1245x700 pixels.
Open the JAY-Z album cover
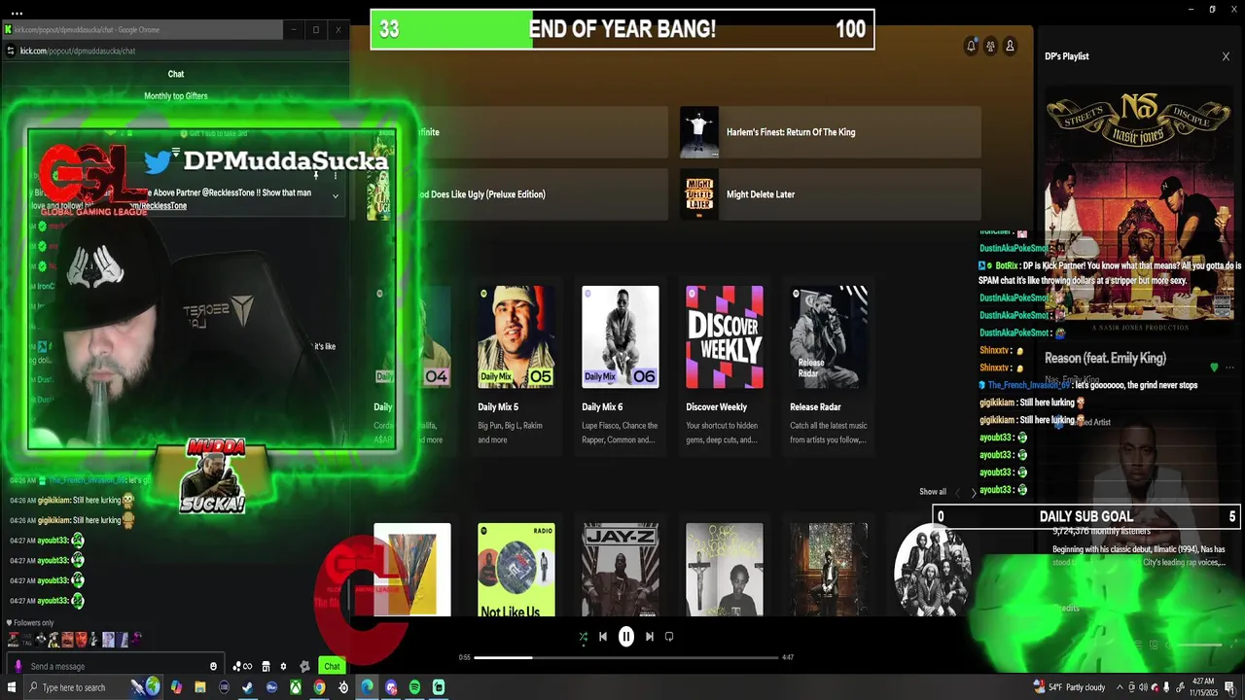tap(621, 570)
